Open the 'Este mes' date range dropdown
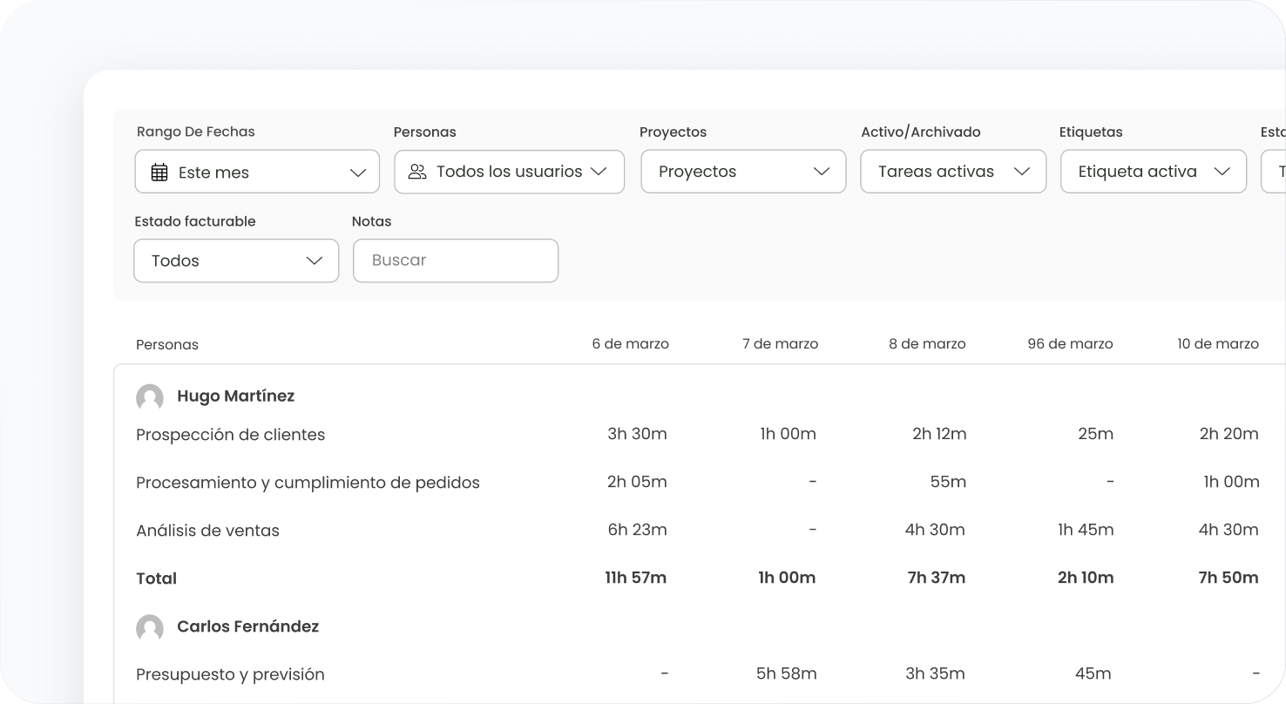 point(257,172)
